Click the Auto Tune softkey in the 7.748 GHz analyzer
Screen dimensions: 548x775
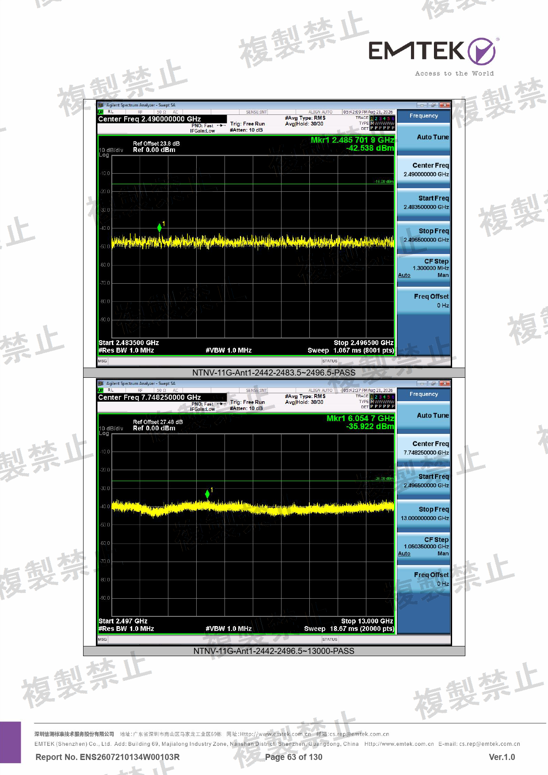pyautogui.click(x=423, y=415)
